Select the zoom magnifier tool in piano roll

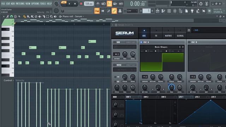(51, 17)
